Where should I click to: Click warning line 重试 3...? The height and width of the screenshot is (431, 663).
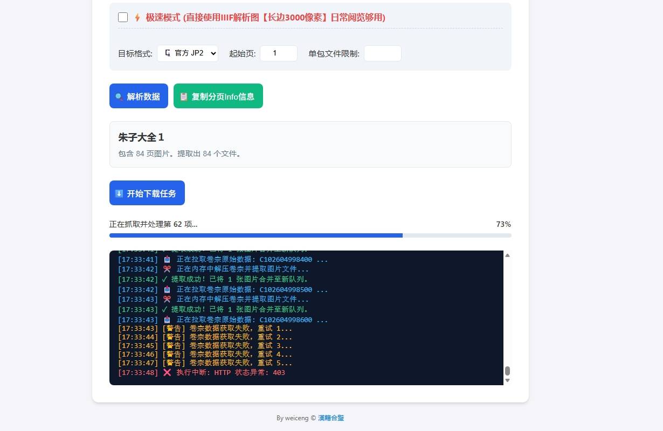pyautogui.click(x=205, y=346)
